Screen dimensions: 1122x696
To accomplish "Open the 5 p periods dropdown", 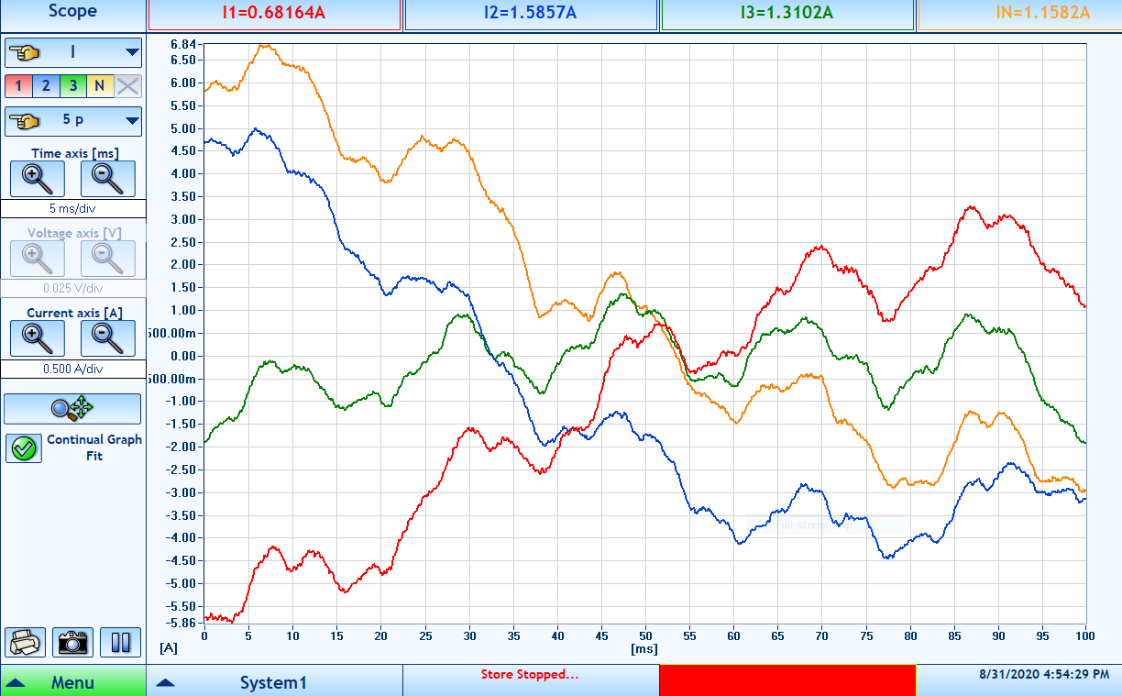I will [x=73, y=120].
